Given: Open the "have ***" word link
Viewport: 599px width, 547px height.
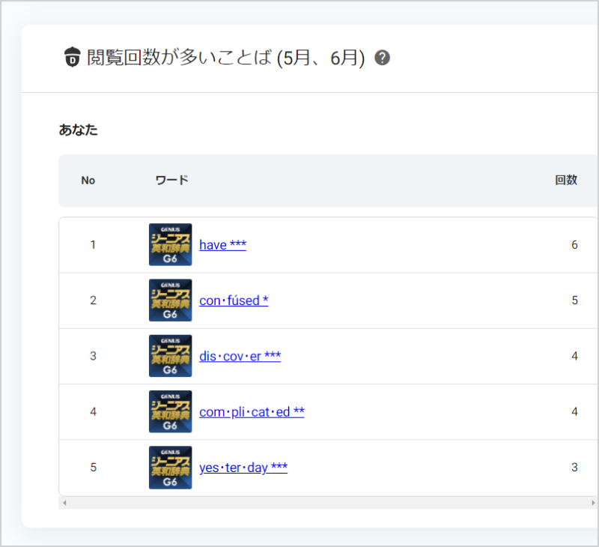Looking at the screenshot, I should pos(222,244).
